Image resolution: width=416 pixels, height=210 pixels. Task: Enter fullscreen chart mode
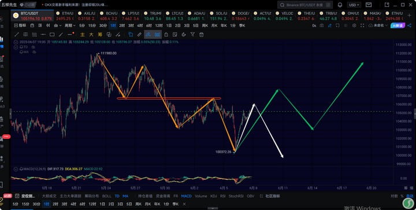click(x=362, y=25)
